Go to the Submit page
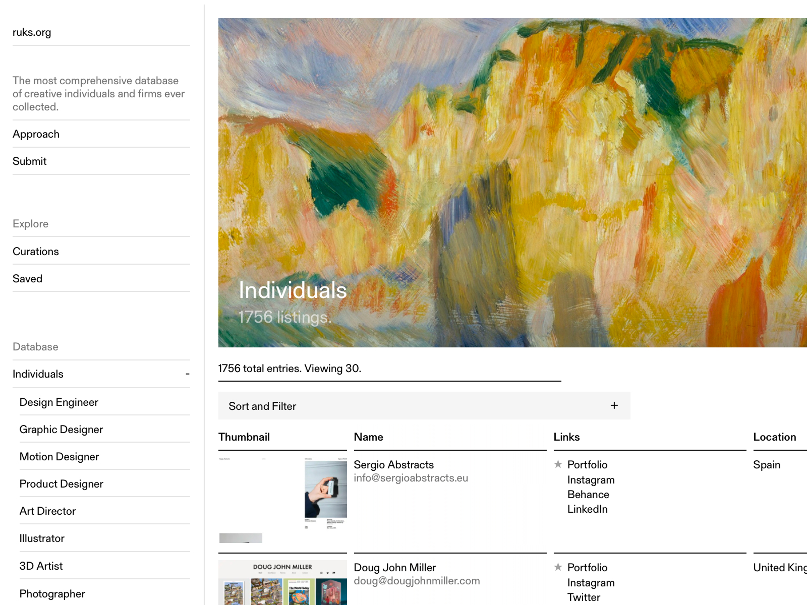This screenshot has width=807, height=605. [x=29, y=161]
